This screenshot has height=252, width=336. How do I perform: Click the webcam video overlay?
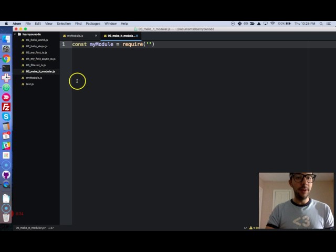point(296,201)
